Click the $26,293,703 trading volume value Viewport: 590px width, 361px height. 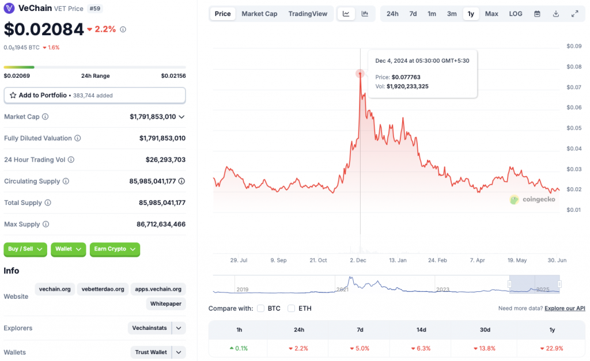[x=165, y=160]
